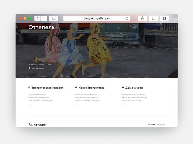Open the Третьяковская галерея heading

47,88
